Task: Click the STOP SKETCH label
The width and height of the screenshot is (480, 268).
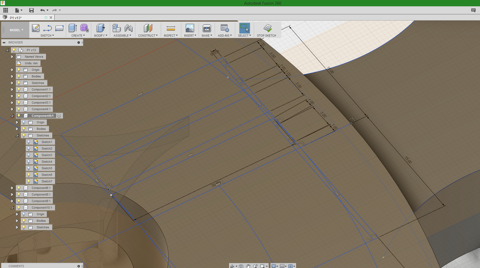Action: pos(266,36)
